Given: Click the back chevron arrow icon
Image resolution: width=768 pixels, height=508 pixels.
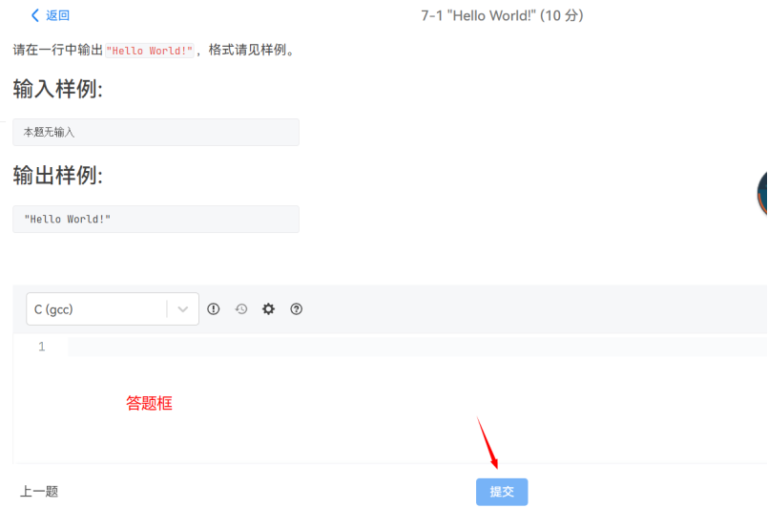Looking at the screenshot, I should click(x=35, y=15).
